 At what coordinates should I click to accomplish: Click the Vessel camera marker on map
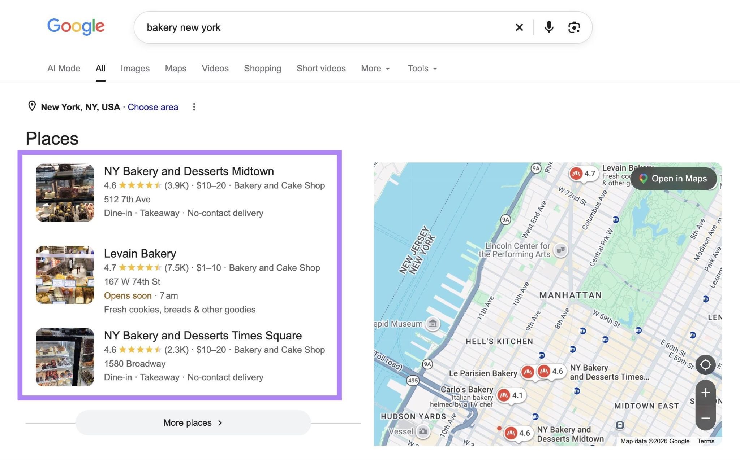pos(423,431)
